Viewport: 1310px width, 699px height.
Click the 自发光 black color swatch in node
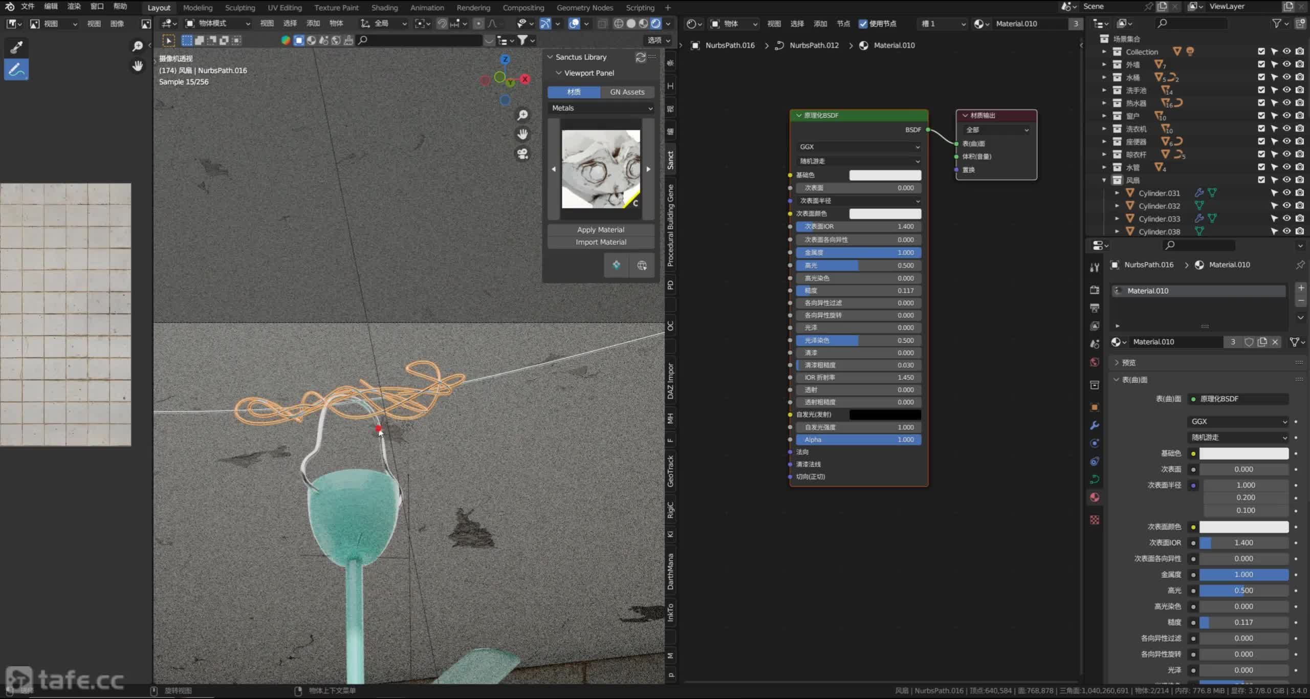coord(885,414)
